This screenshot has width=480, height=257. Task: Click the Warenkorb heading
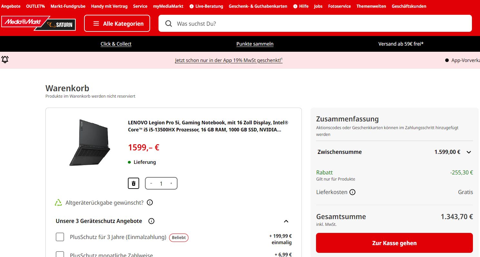pyautogui.click(x=67, y=88)
